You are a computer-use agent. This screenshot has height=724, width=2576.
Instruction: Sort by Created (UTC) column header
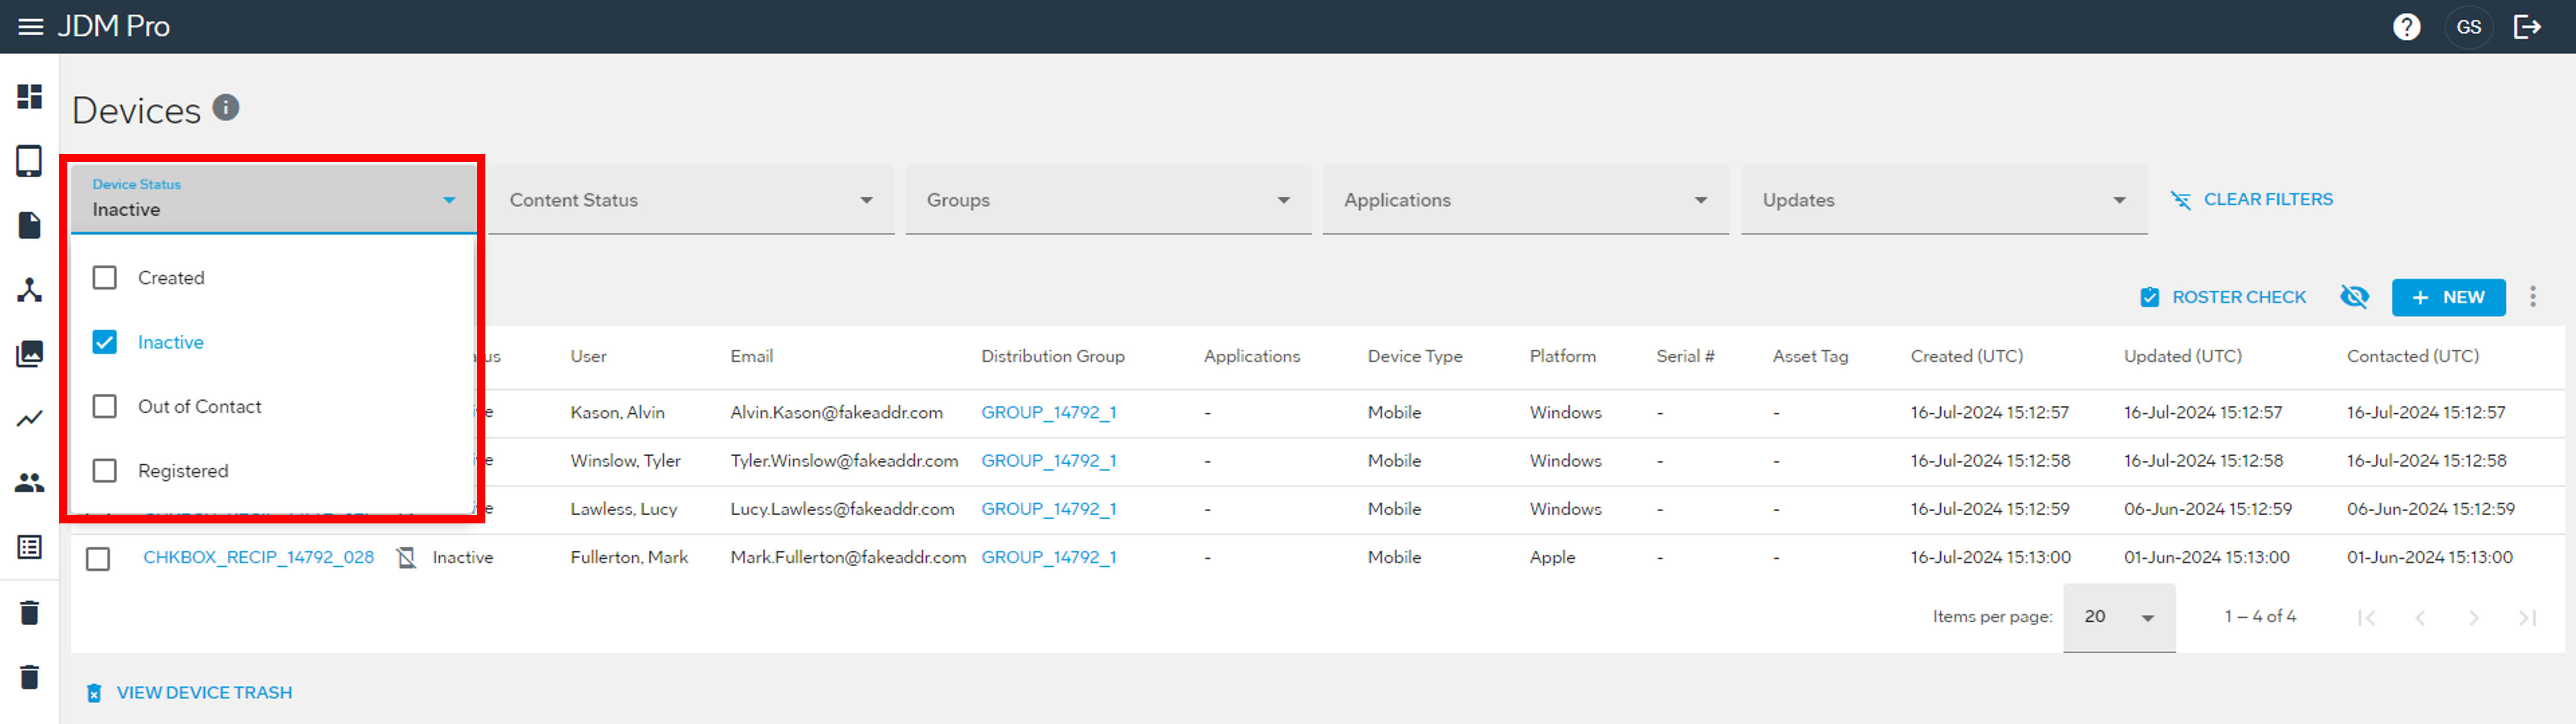[x=1966, y=357]
